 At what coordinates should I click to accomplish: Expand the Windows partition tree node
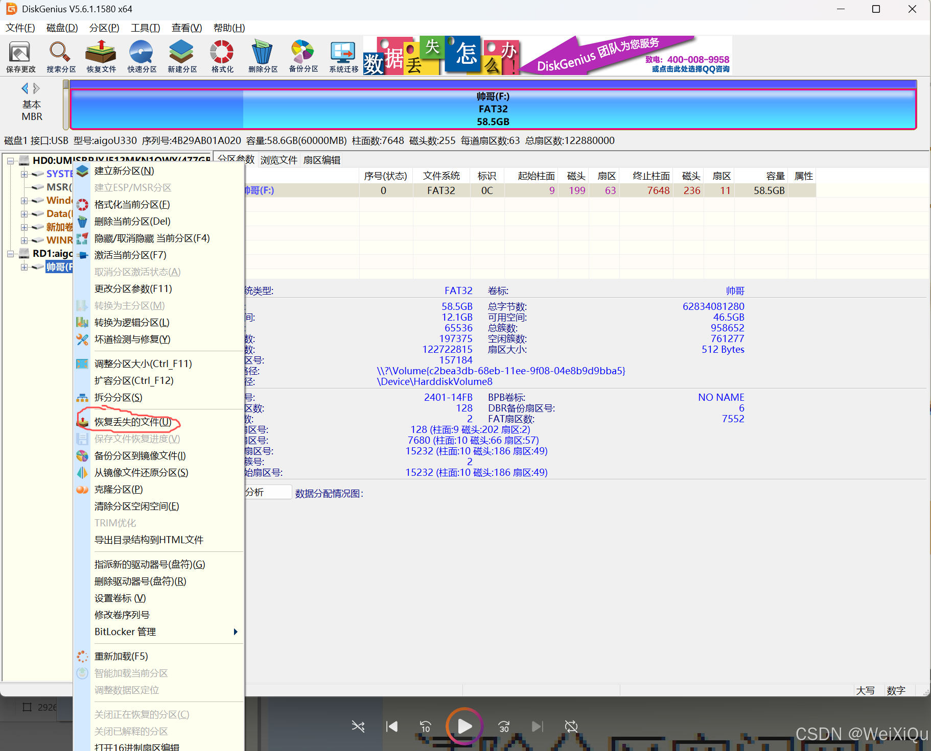(x=24, y=201)
